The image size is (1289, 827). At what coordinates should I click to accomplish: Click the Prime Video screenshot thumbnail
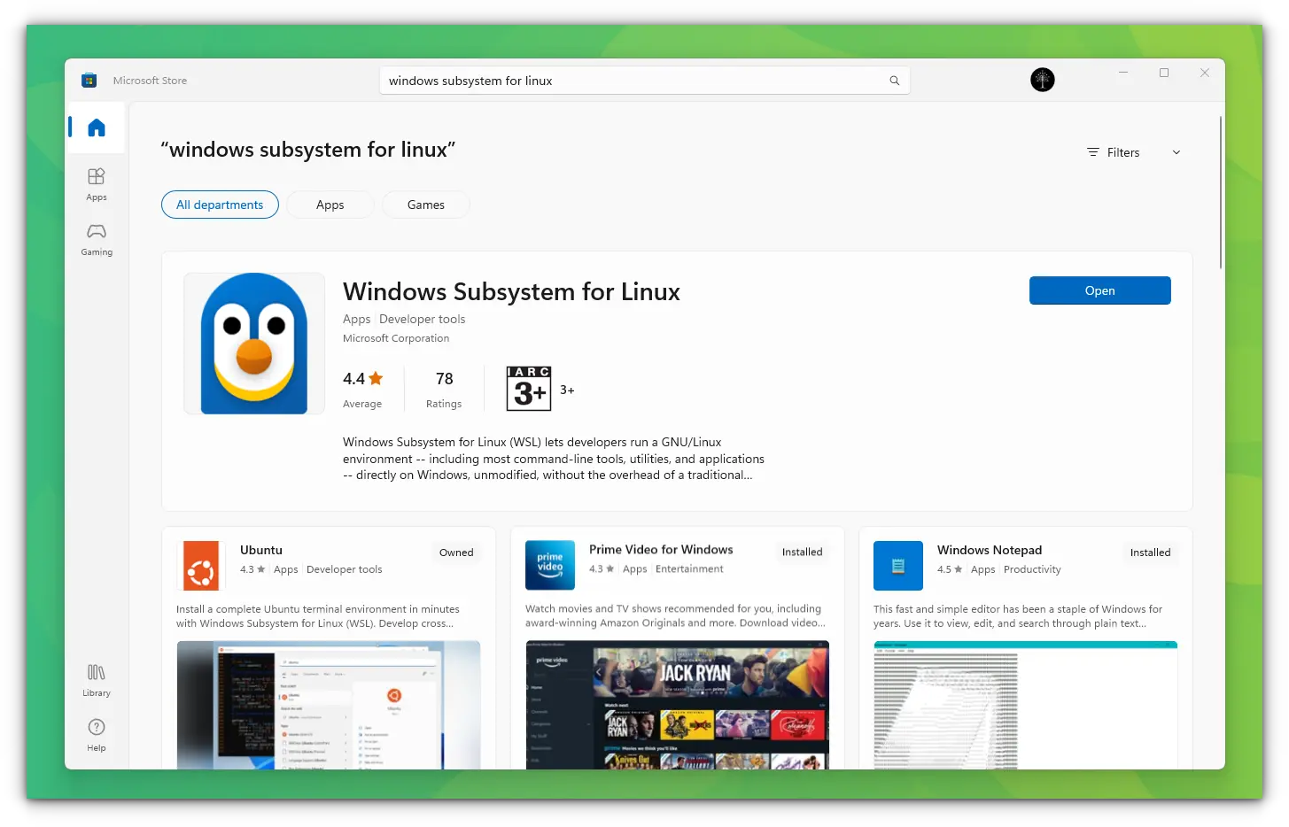coord(678,705)
